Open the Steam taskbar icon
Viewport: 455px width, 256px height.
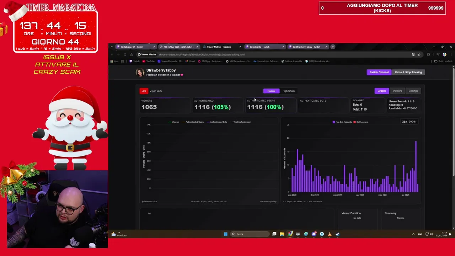point(337,234)
